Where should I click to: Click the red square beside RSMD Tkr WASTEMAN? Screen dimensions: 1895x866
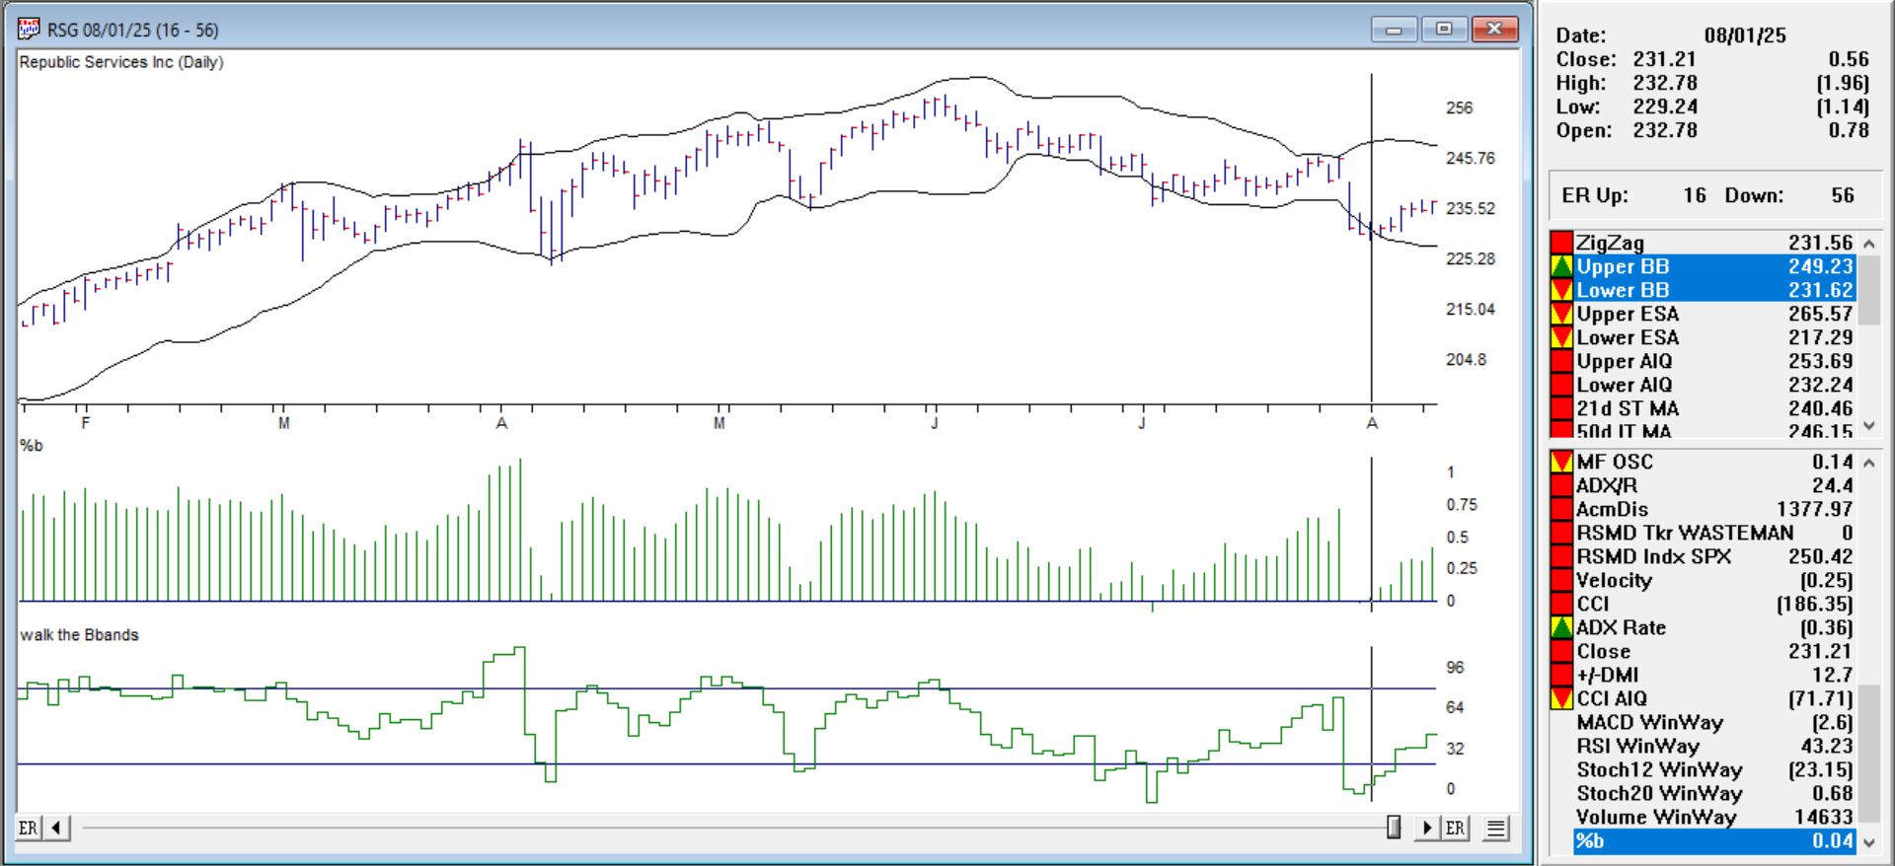1561,533
